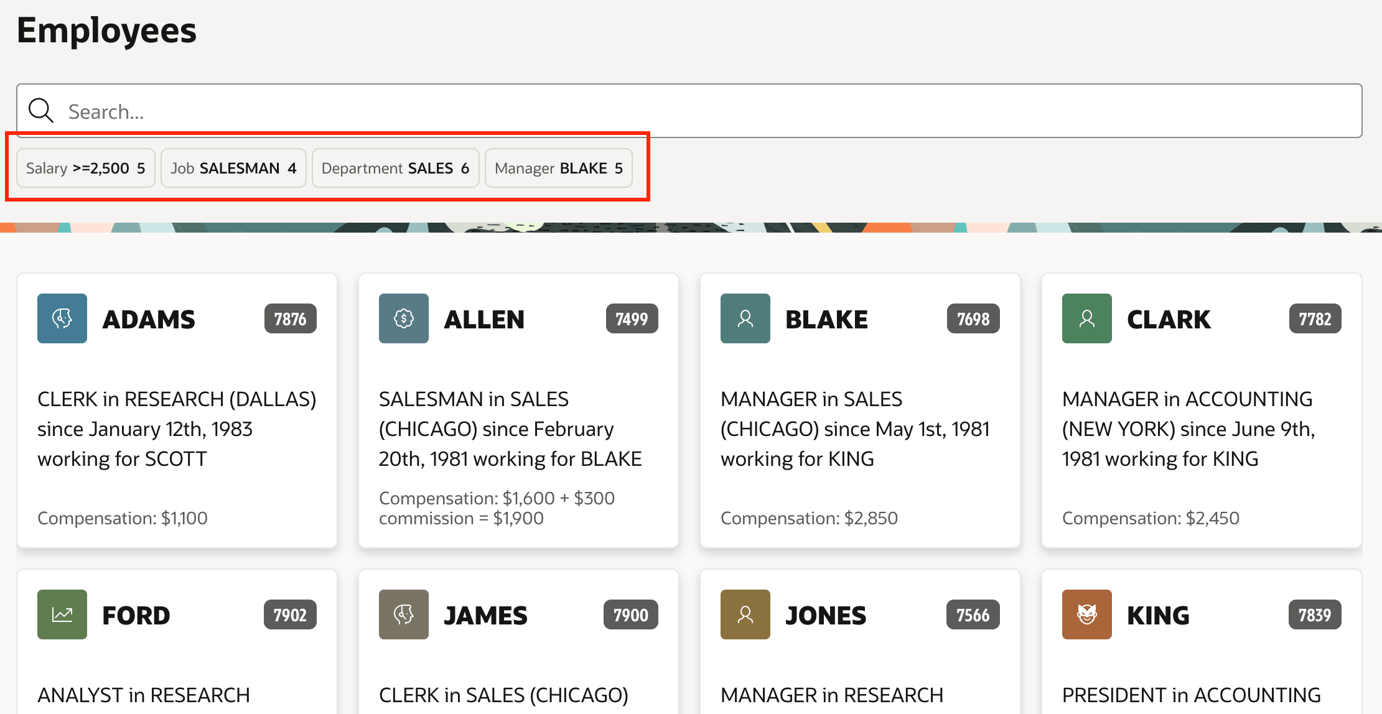Viewport: 1382px width, 714px height.
Task: Toggle the Job SALESMAN filter chip
Action: (233, 168)
